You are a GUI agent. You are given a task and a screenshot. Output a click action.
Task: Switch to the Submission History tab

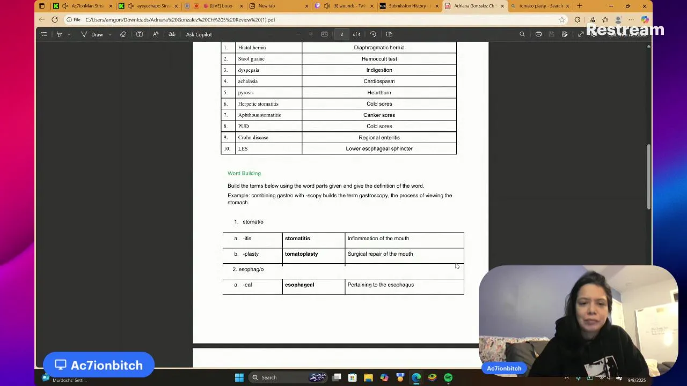(408, 6)
